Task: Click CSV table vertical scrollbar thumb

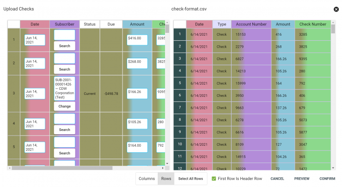Action: (333, 29)
